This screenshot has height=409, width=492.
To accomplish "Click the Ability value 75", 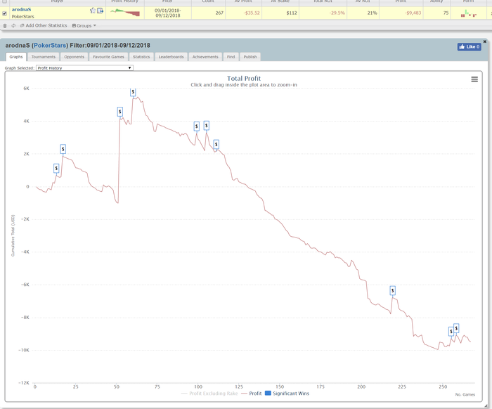I will pyautogui.click(x=446, y=13).
